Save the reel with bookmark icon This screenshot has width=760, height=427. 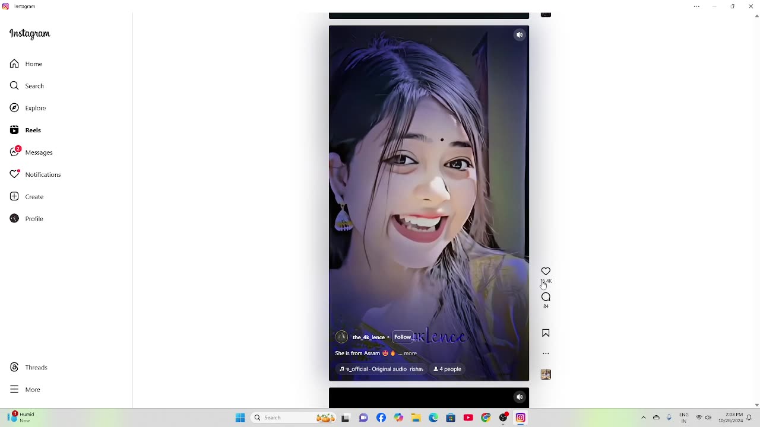tap(546, 333)
